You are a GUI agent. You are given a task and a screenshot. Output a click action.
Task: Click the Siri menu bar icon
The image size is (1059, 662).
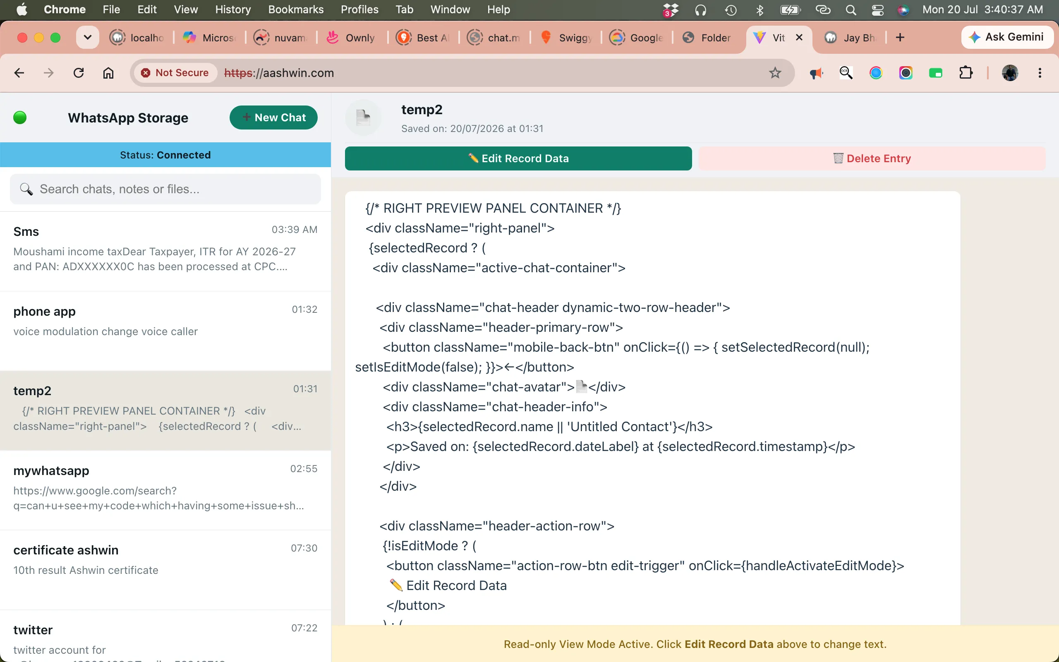coord(903,10)
